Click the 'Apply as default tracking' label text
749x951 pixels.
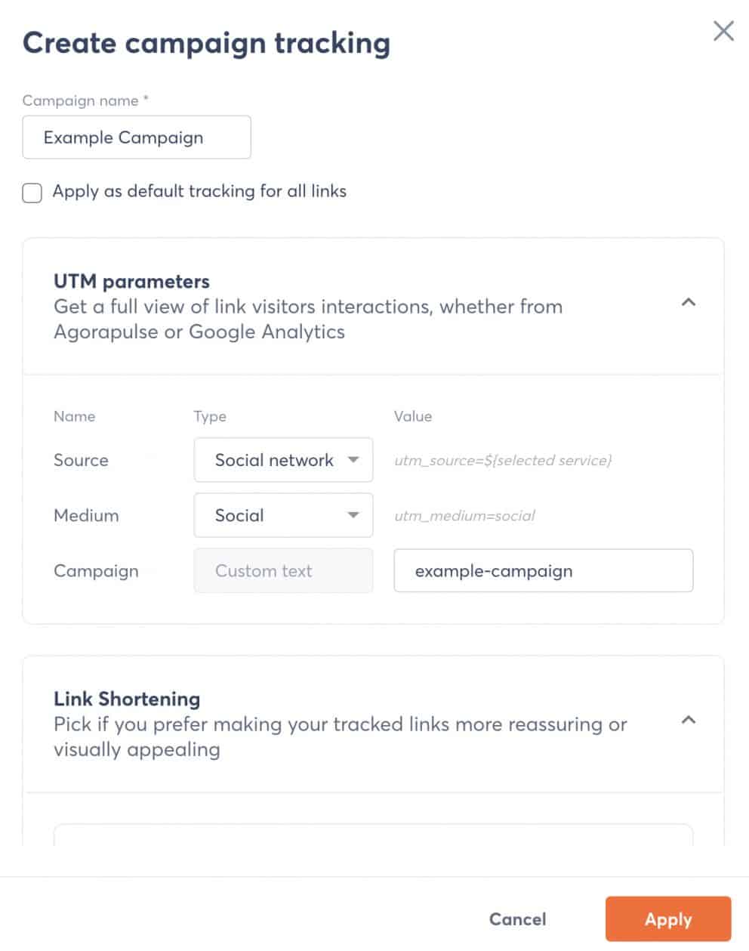[199, 191]
